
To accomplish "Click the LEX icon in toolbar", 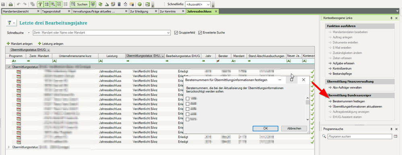I will 147,4.
